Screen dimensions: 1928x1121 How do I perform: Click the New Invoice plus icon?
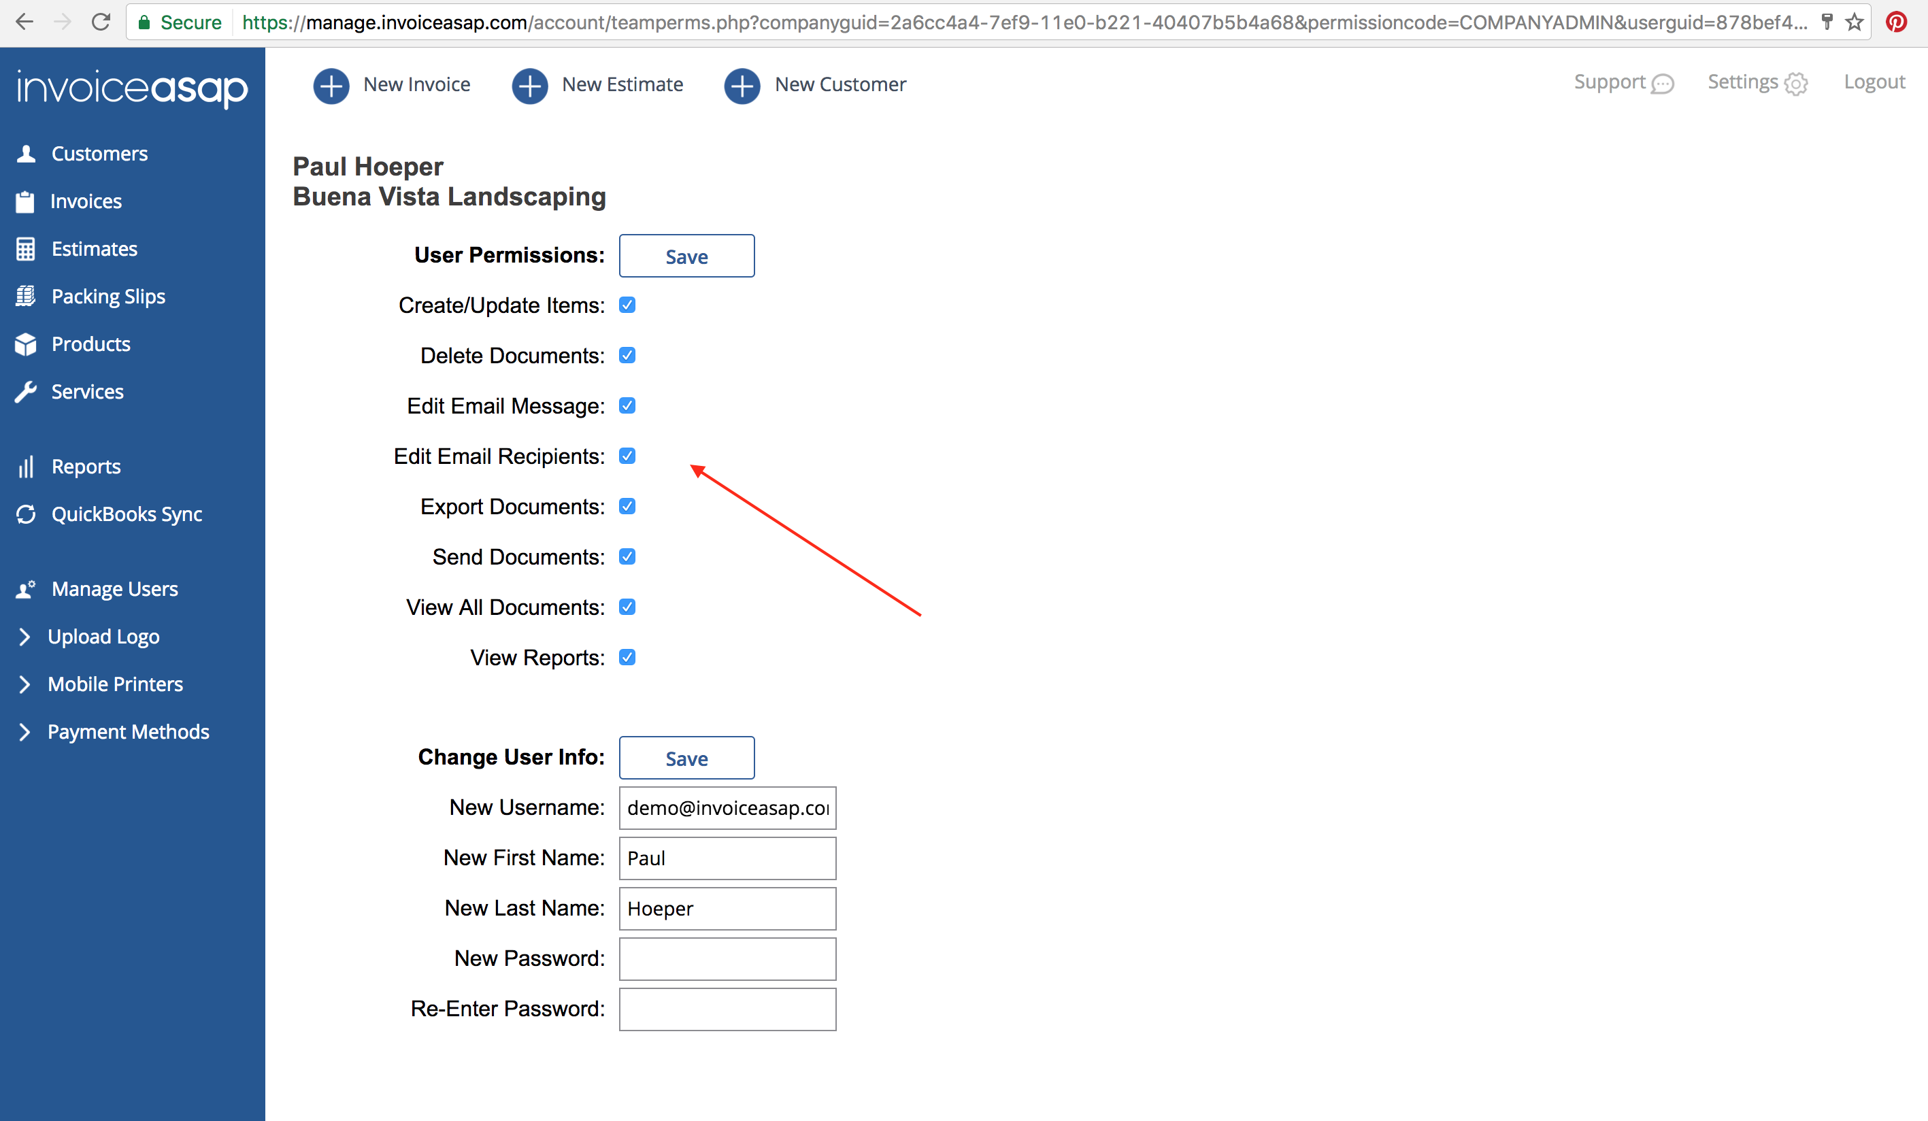point(331,85)
